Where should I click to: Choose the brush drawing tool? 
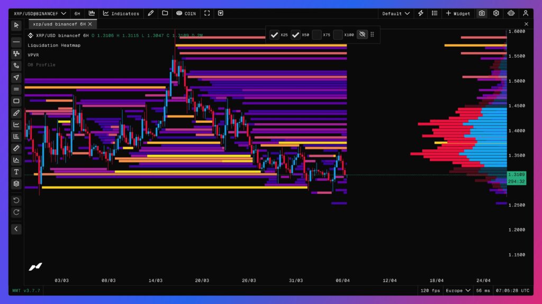(16, 113)
